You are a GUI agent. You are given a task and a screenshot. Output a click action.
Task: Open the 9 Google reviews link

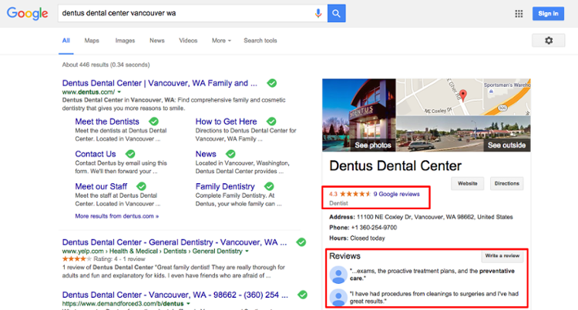tap(397, 194)
